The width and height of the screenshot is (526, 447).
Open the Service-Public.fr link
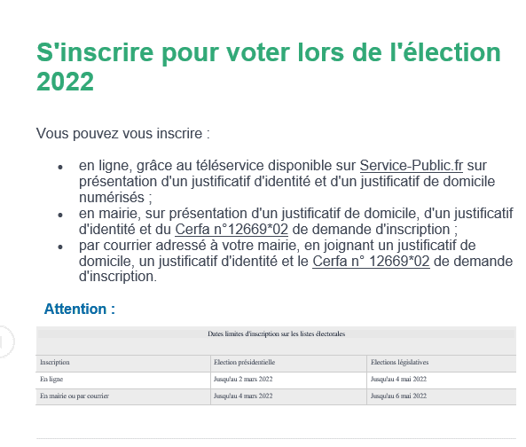coord(412,165)
